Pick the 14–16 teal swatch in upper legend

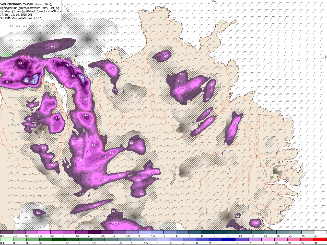(x=258, y=232)
